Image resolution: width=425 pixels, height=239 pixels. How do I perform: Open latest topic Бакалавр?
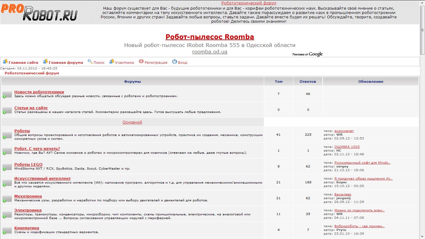tap(343, 194)
